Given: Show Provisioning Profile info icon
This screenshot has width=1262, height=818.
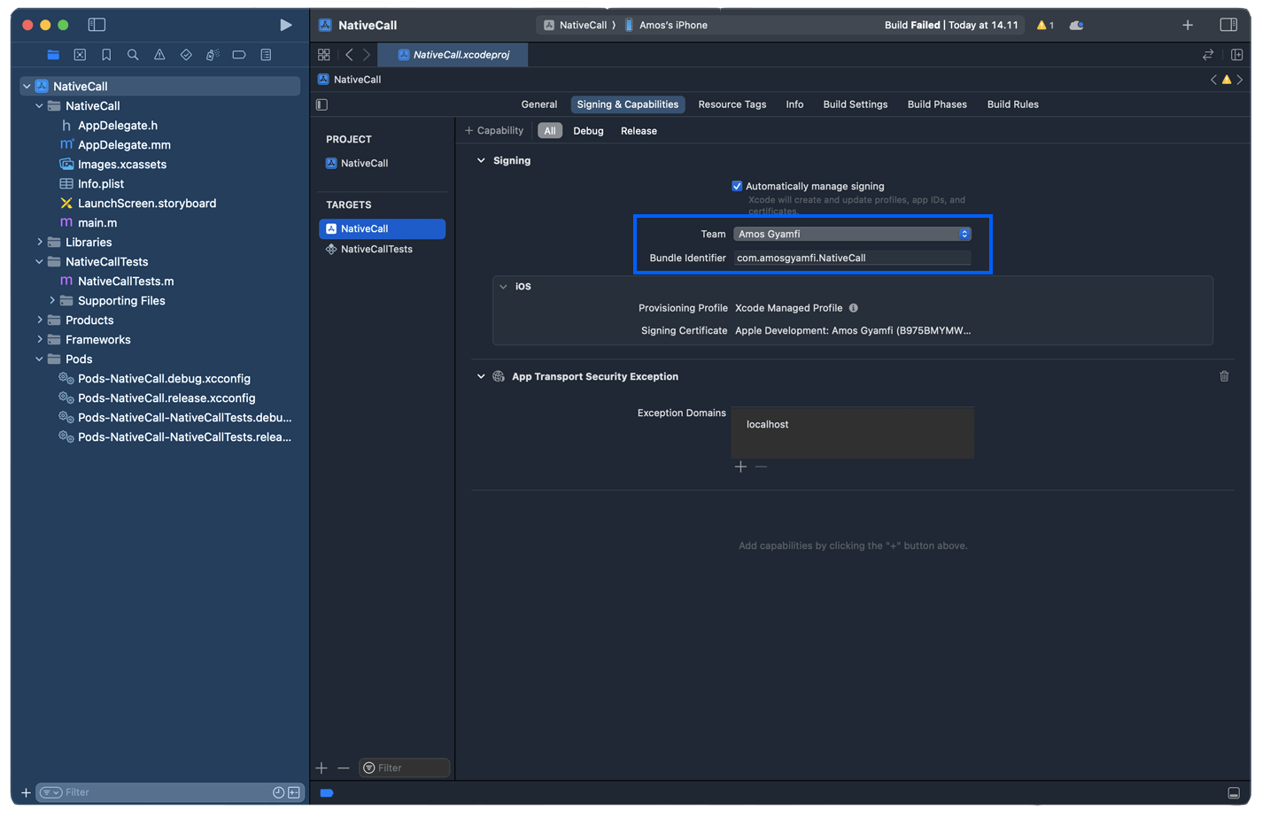Looking at the screenshot, I should pos(854,308).
